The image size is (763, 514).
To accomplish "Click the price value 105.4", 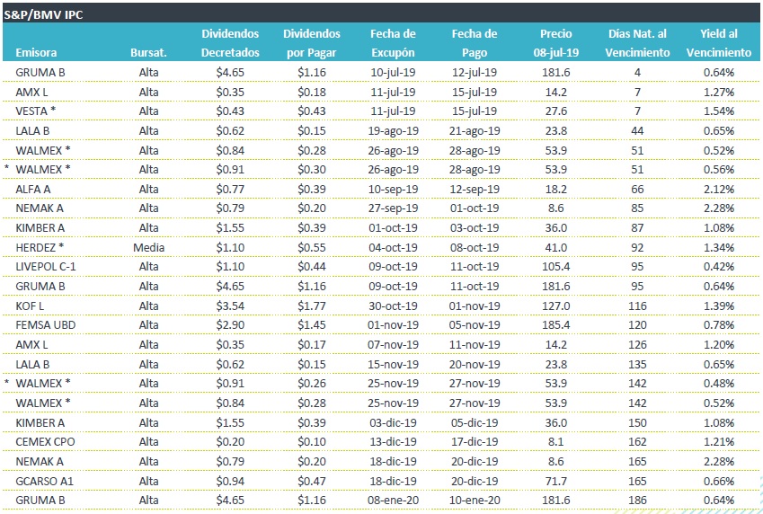I will (x=556, y=267).
